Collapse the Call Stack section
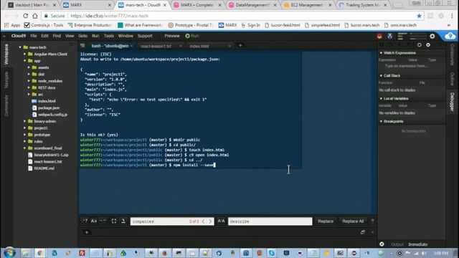 pyautogui.click(x=381, y=76)
